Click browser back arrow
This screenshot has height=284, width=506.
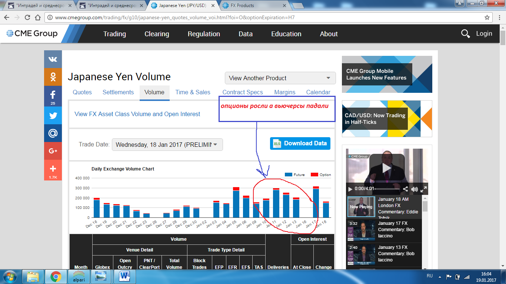pyautogui.click(x=7, y=17)
